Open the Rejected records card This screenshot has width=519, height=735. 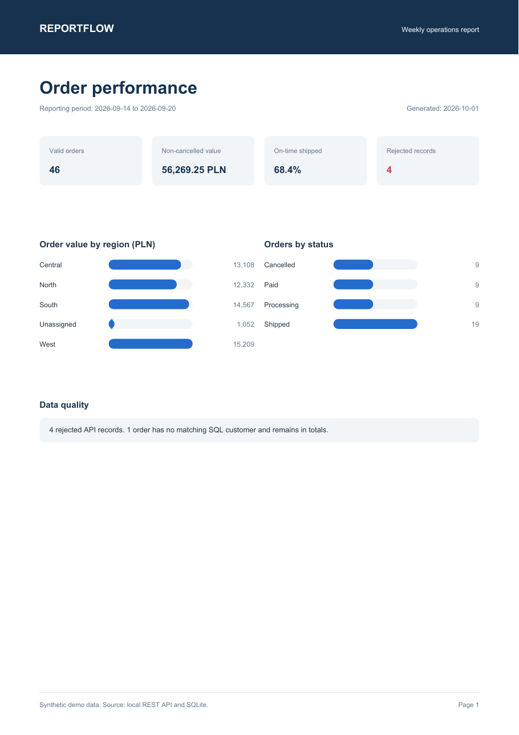(428, 160)
